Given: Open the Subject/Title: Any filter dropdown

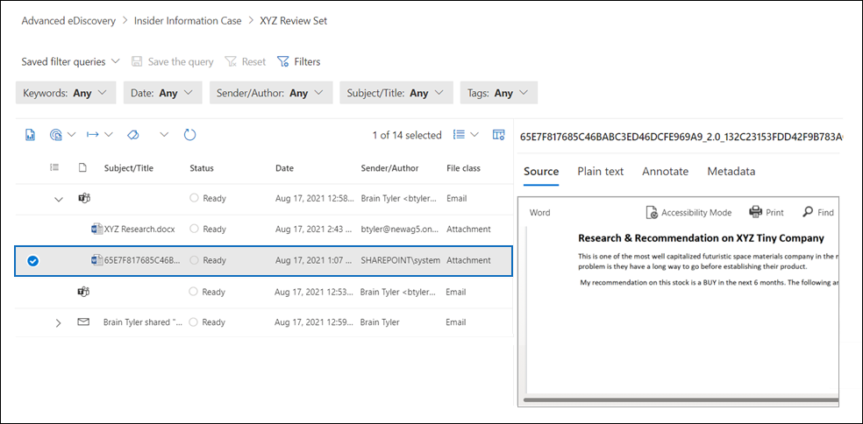Looking at the screenshot, I should 396,93.
